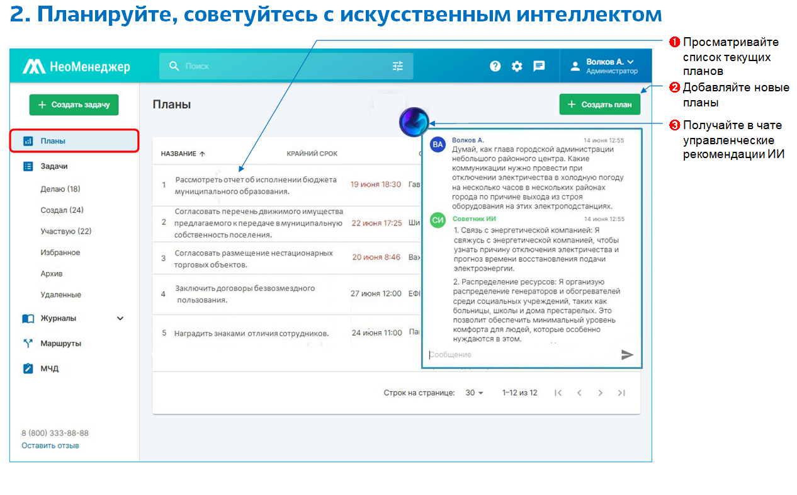
Task: Go to the next page arrow
Action: (x=600, y=393)
